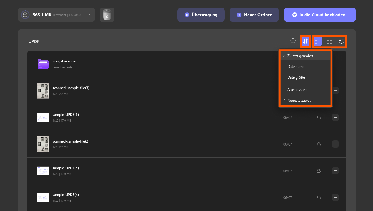Viewport: 373px width, 211px height.
Task: Click In die Cloud hochladen button
Action: [x=320, y=15]
